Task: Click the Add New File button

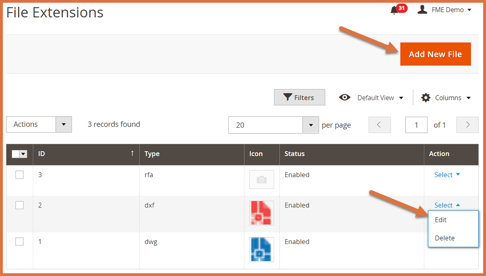Action: [x=435, y=54]
